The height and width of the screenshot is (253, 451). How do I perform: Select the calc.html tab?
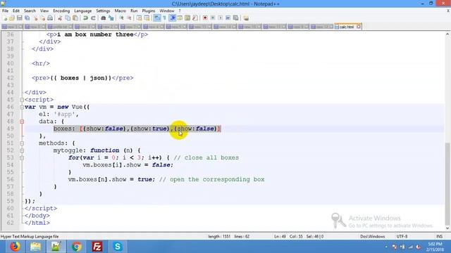click(x=346, y=27)
